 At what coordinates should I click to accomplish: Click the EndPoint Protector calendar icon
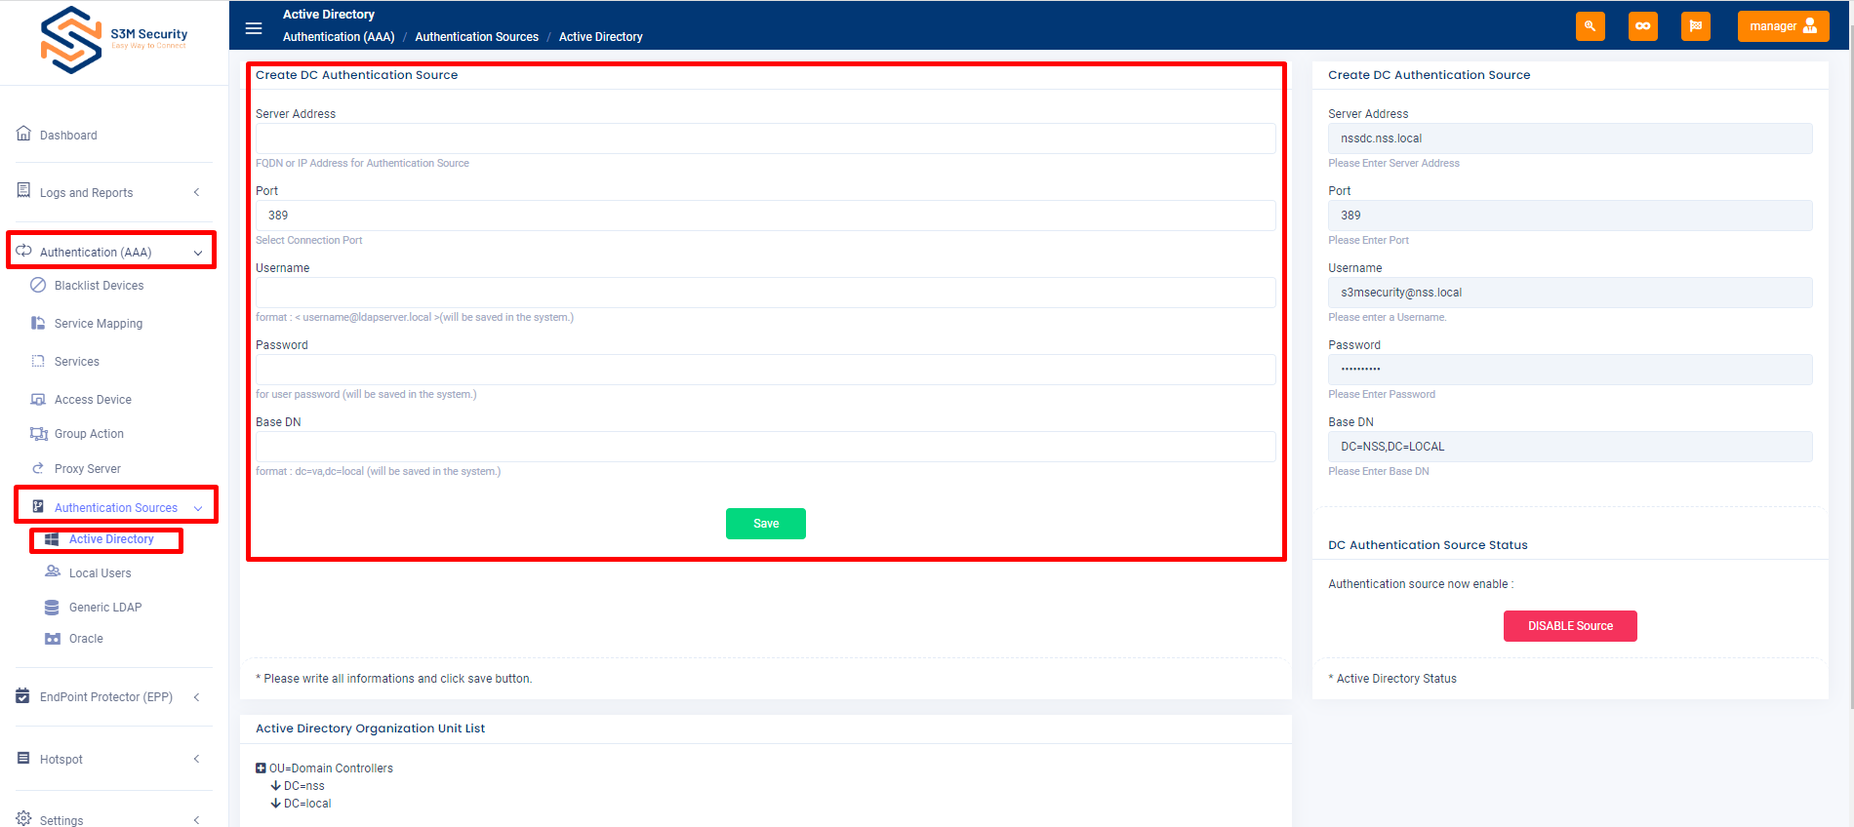[x=23, y=695]
